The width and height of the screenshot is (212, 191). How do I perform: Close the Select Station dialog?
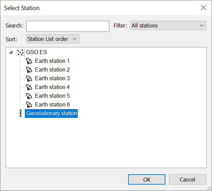tap(203, 8)
